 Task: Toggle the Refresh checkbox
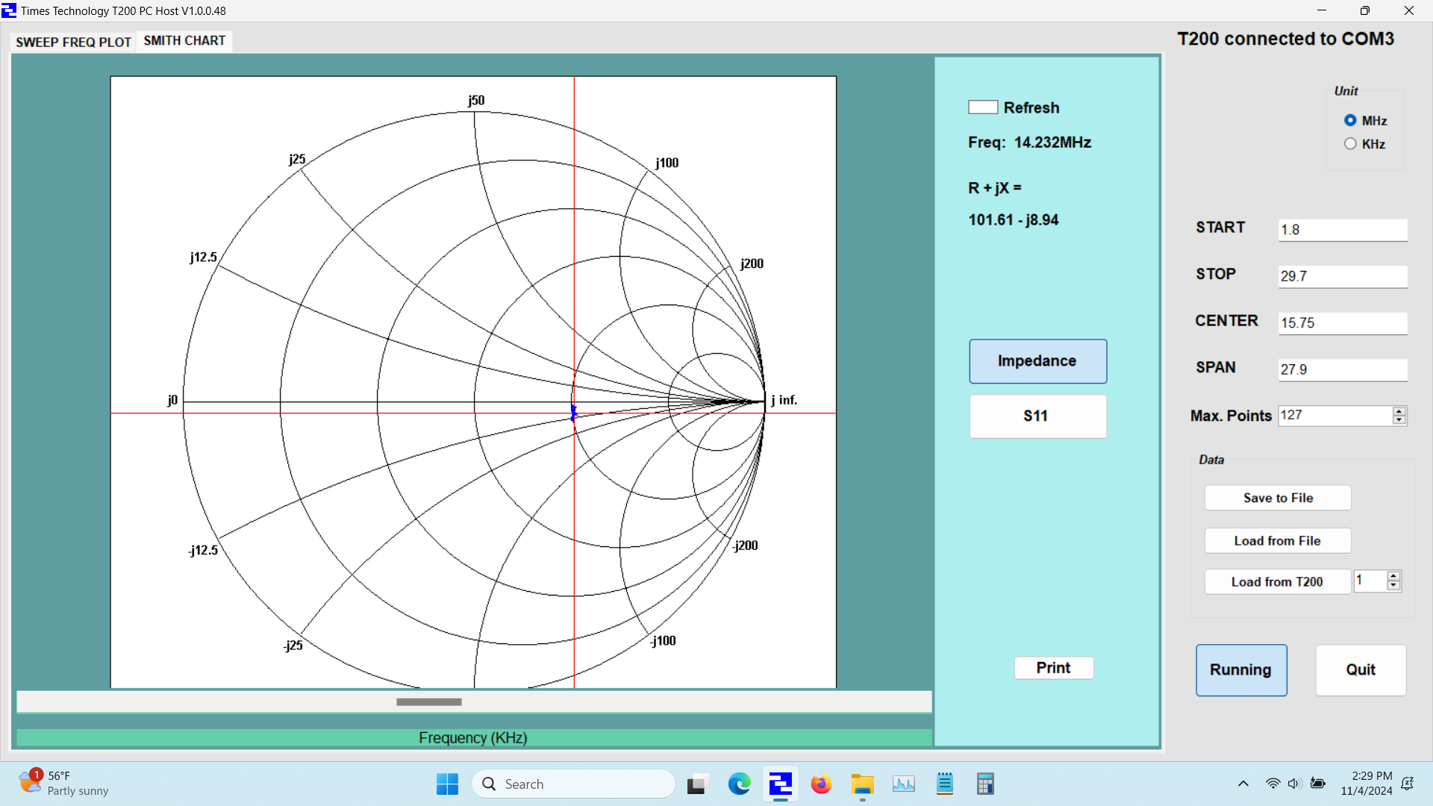coord(983,107)
